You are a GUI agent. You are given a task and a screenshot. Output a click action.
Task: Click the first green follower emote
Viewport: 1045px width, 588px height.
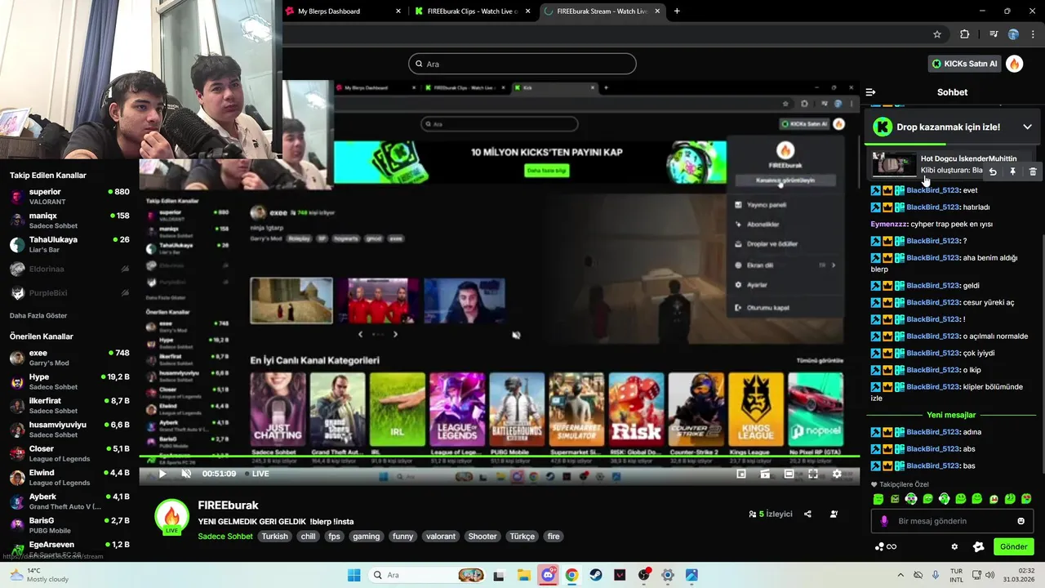click(x=878, y=499)
